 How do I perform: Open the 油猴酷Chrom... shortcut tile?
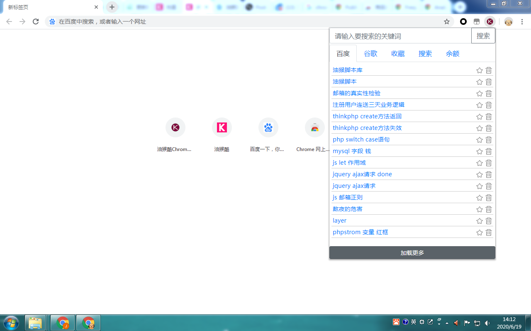click(175, 135)
